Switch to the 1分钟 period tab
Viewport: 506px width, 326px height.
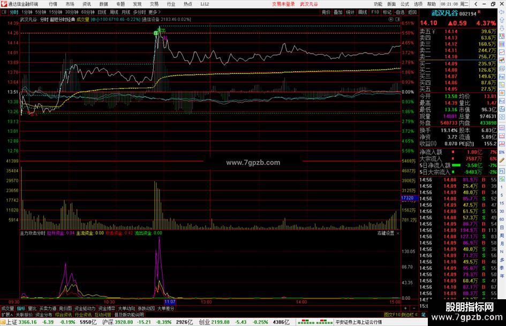click(27, 12)
